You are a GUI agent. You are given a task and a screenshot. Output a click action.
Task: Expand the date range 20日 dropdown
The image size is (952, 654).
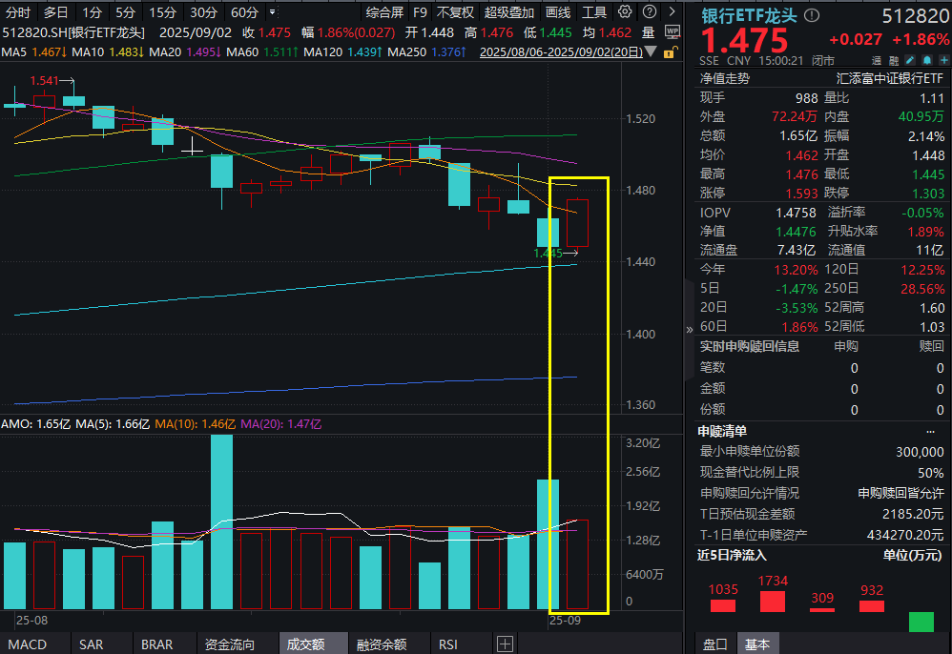click(651, 51)
